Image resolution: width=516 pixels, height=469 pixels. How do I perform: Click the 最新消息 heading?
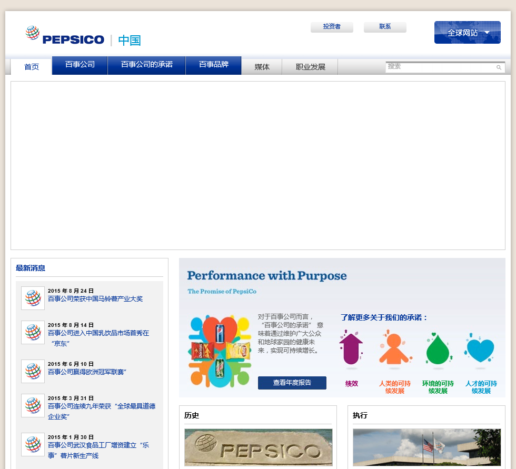click(x=31, y=268)
